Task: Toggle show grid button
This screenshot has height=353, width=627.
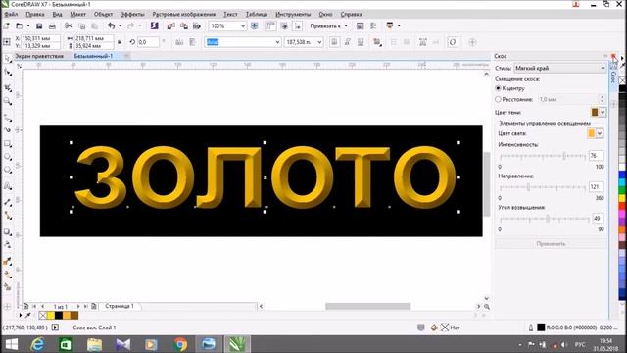Action: [284, 26]
